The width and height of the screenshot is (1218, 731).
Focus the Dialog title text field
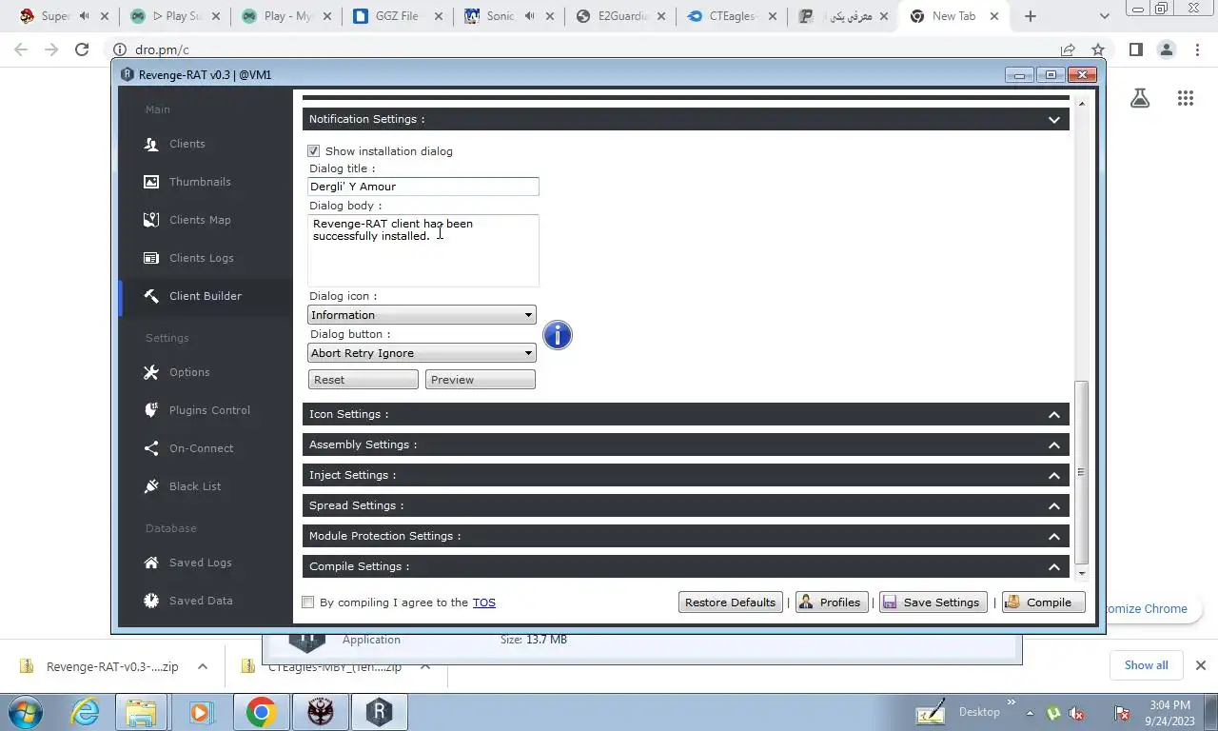(x=423, y=187)
